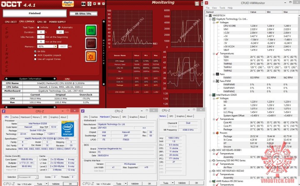This screenshot has height=186, width=300.
Task: Click the idle minutes at the beginning field
Action: [41, 37]
